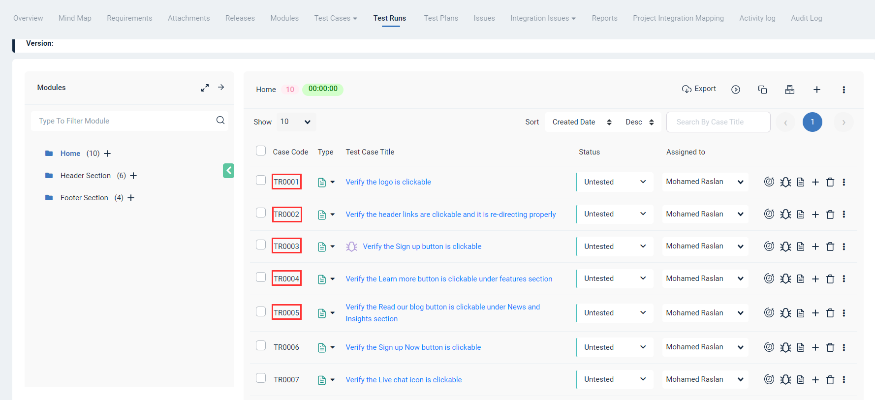Delete TR0007 with trash icon

pyautogui.click(x=830, y=380)
